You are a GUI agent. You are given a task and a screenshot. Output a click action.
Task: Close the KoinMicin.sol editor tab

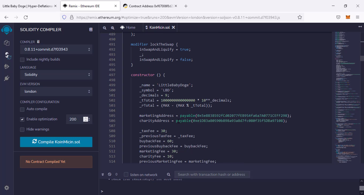point(173,28)
